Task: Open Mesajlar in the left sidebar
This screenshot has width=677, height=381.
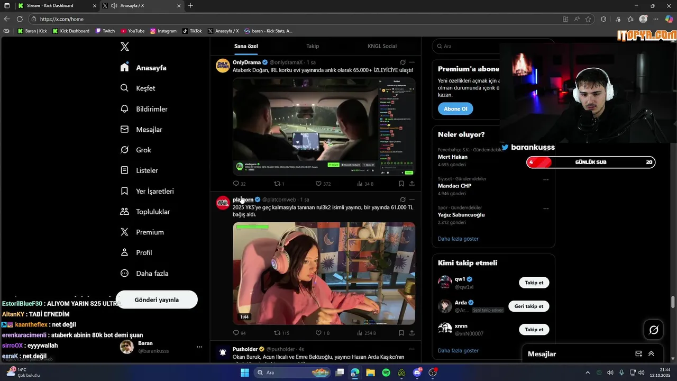Action: tap(141, 130)
